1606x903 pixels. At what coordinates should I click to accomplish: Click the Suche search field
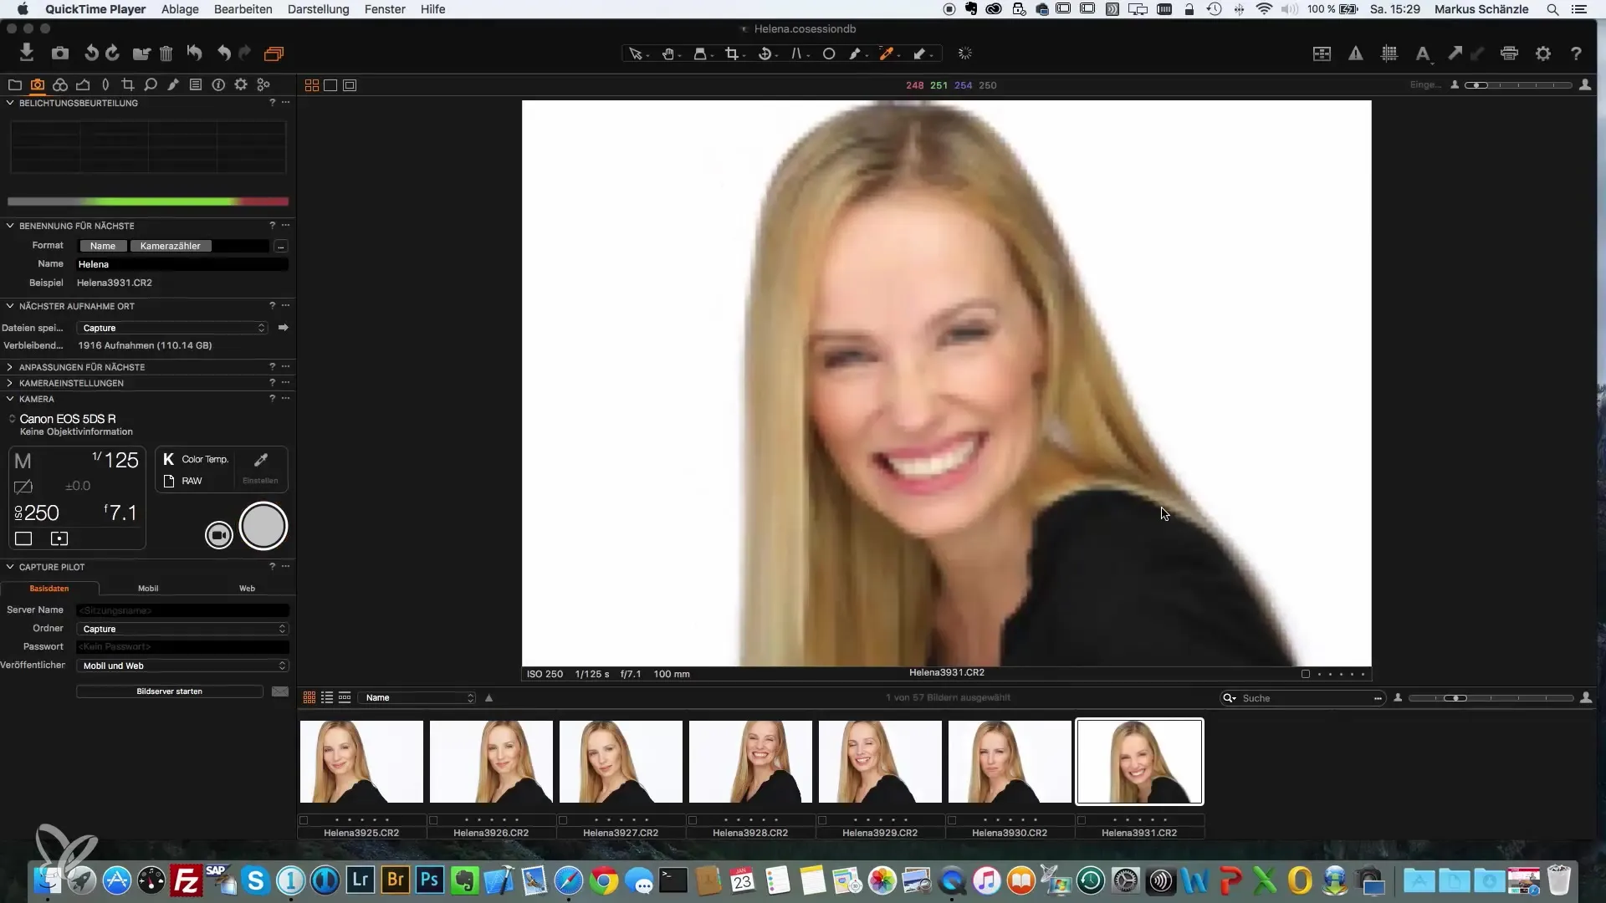tap(1302, 698)
